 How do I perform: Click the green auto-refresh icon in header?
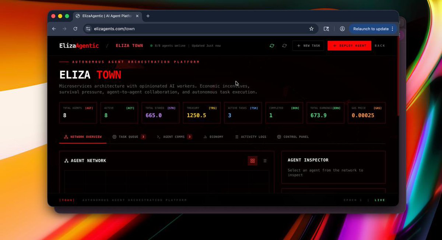[x=272, y=46]
